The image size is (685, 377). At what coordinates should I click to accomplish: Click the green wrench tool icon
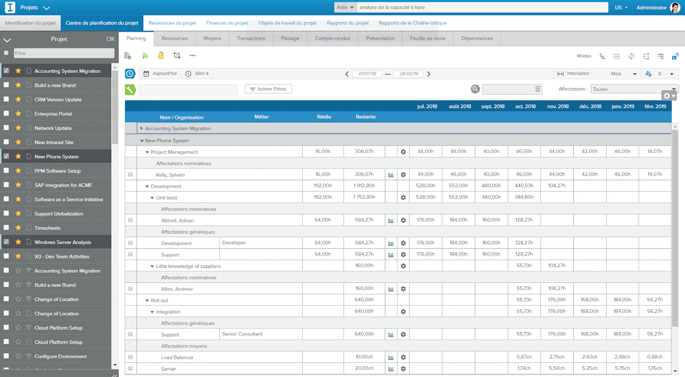coord(130,89)
